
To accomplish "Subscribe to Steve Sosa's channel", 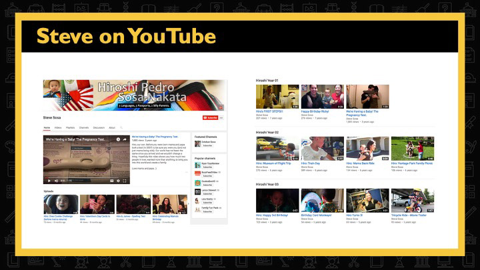I will point(210,117).
